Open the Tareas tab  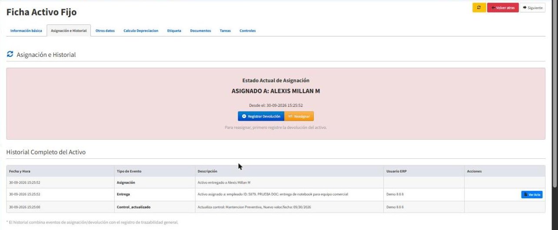tap(225, 31)
